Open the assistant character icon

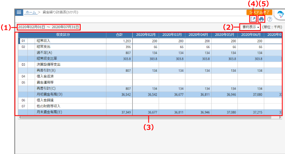click(280, 14)
